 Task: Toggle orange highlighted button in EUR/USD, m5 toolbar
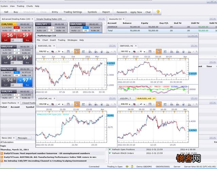click(x=159, y=104)
